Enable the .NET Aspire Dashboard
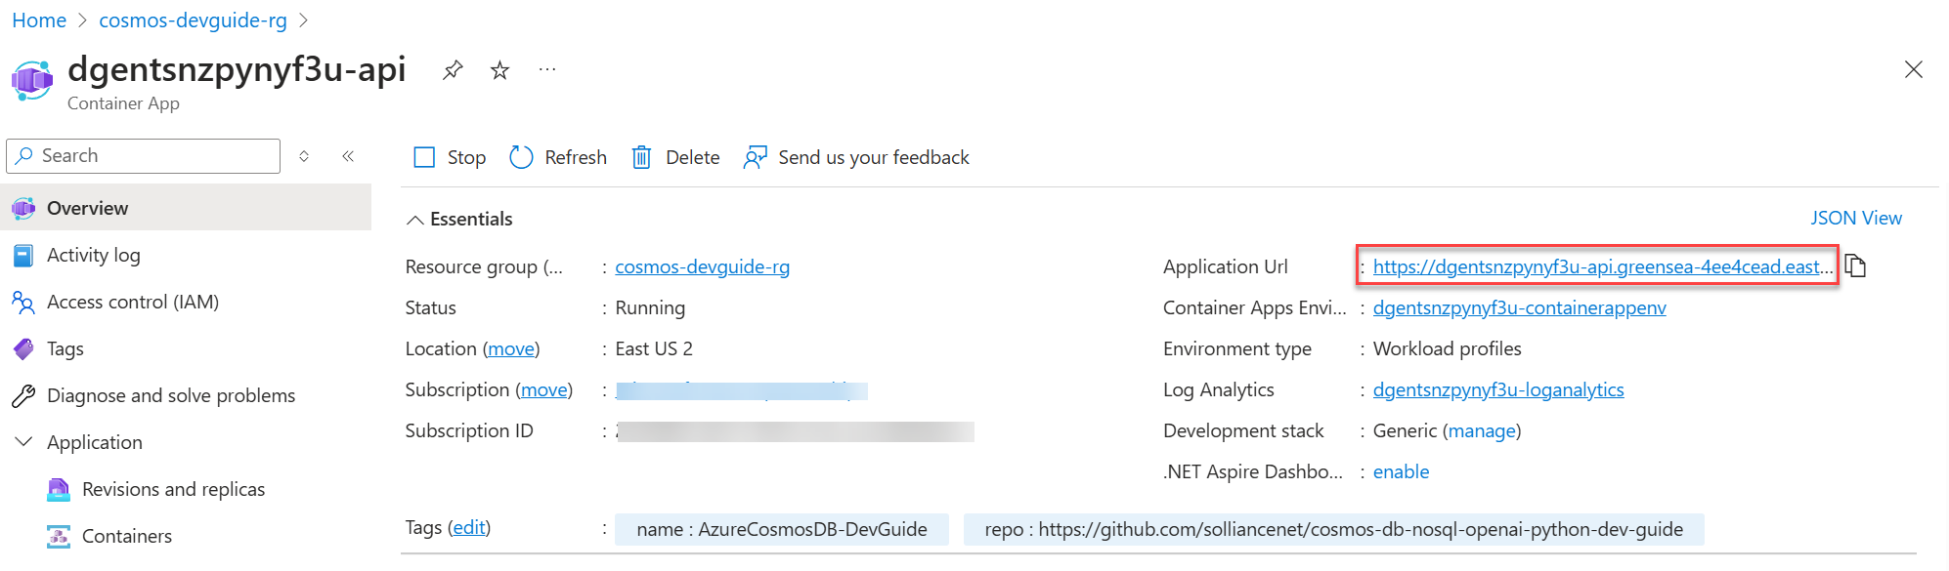1949x571 pixels. (1401, 471)
